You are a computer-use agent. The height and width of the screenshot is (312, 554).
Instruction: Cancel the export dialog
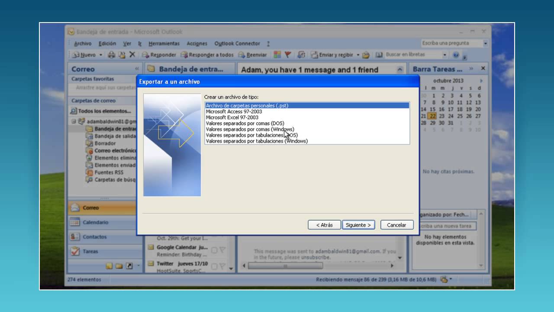[396, 225]
